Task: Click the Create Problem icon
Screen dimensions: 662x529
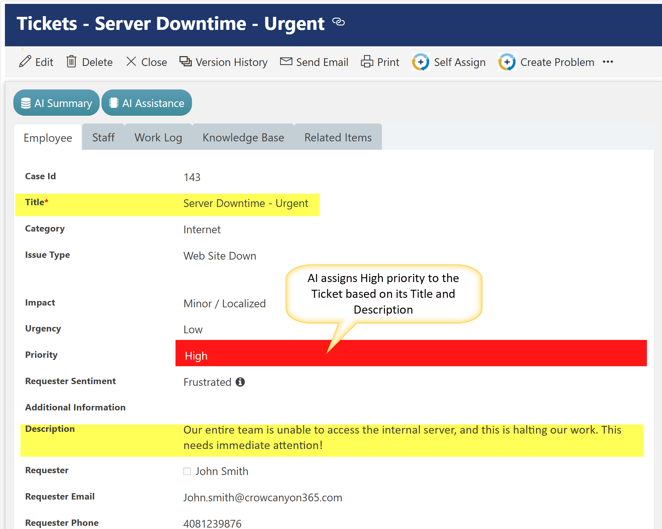Action: tap(507, 62)
